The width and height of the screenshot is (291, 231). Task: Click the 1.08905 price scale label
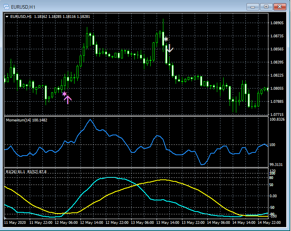[x=277, y=23]
